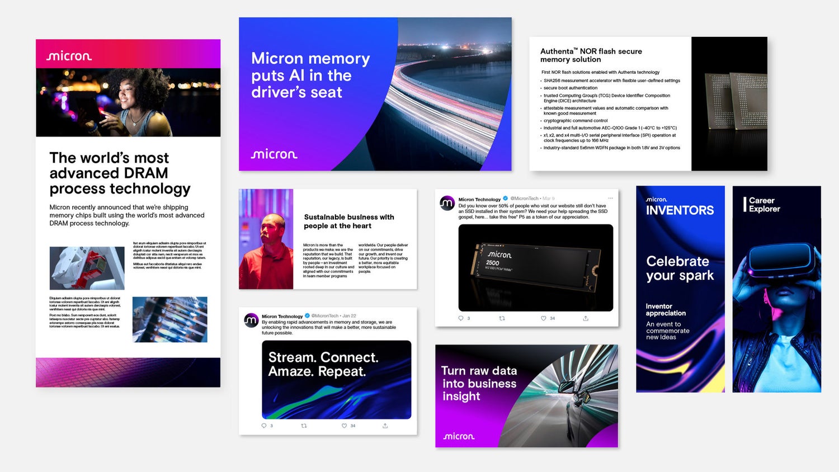Click the NOR flash chips image

(x=729, y=104)
